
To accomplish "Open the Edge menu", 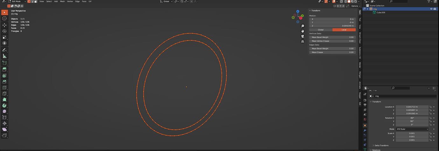I will click(x=77, y=2).
